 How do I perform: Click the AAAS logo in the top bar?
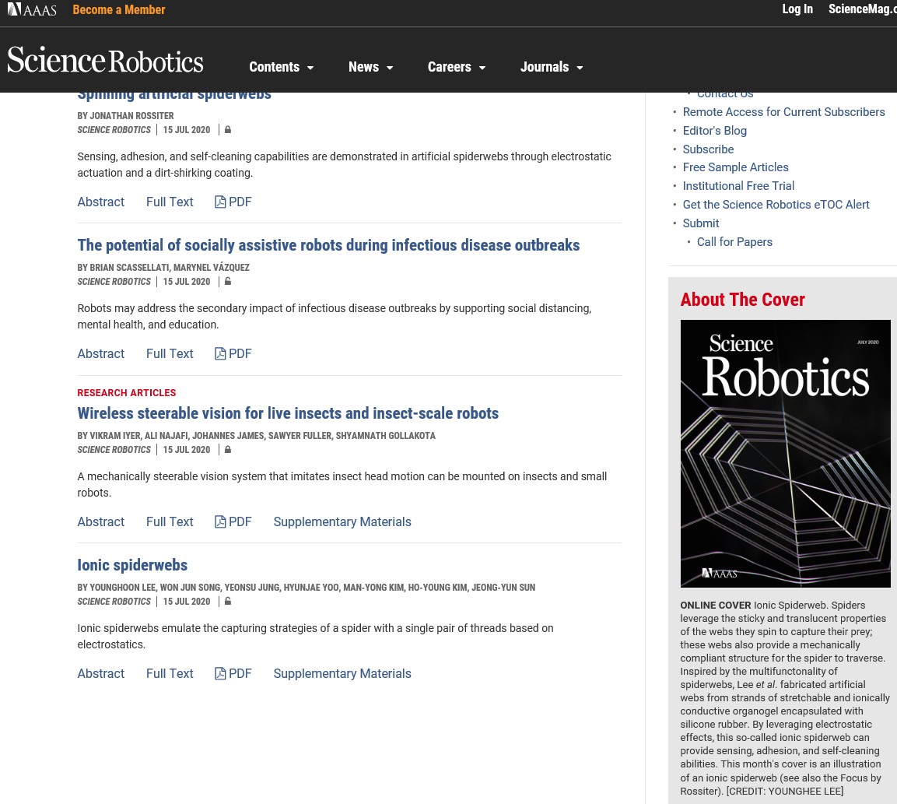point(31,9)
